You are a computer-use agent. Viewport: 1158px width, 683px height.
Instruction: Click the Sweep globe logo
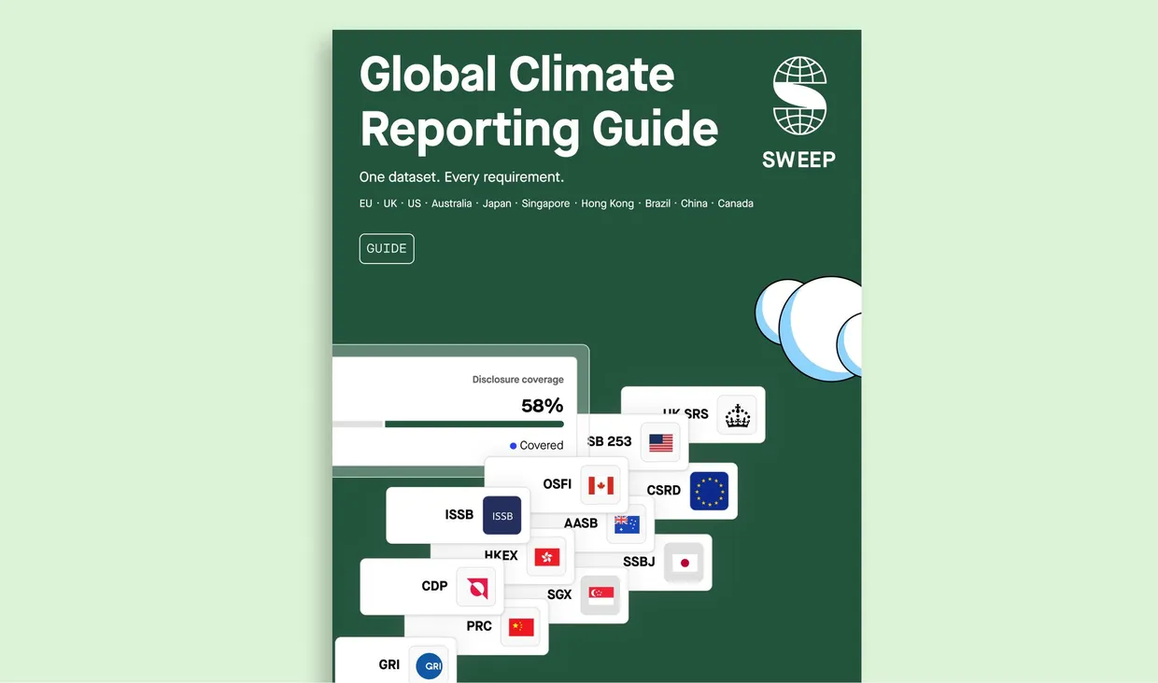800,96
